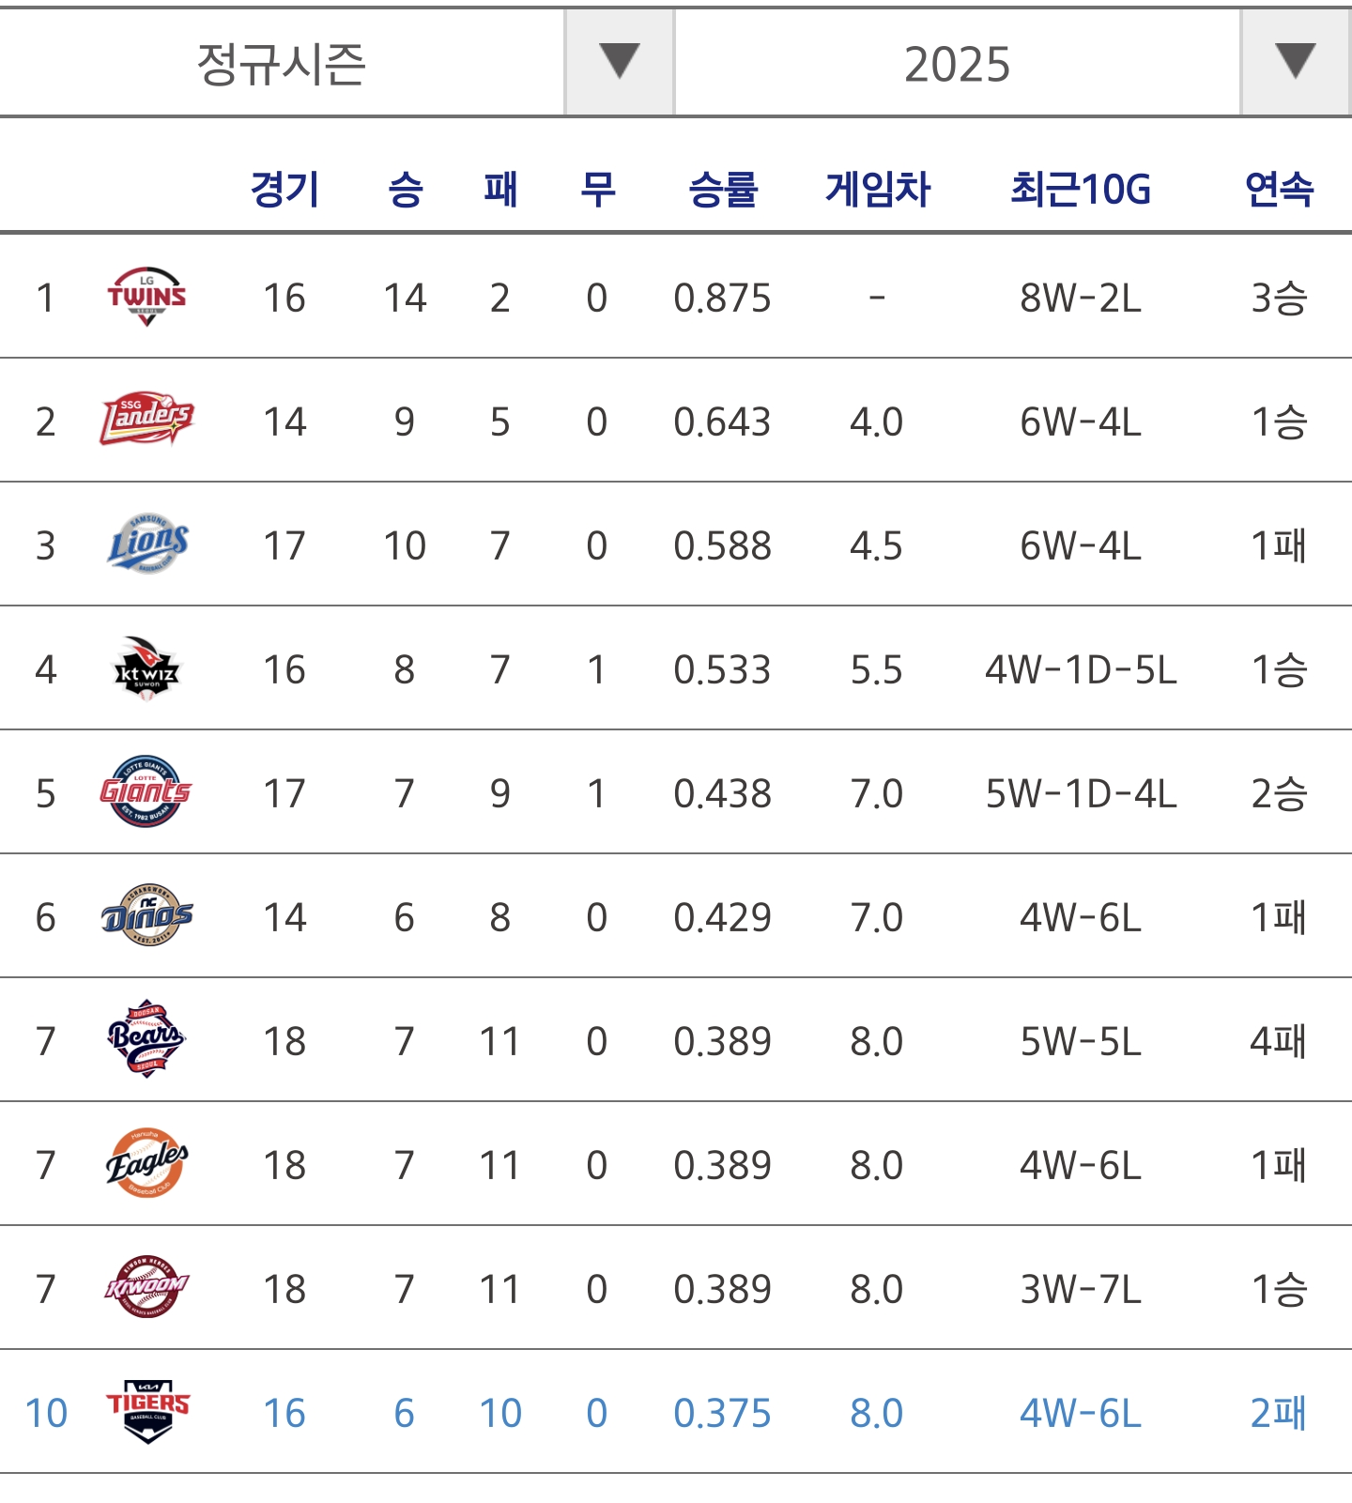Select the KIA Tigers logo
The width and height of the screenshot is (1352, 1503).
(x=146, y=1412)
